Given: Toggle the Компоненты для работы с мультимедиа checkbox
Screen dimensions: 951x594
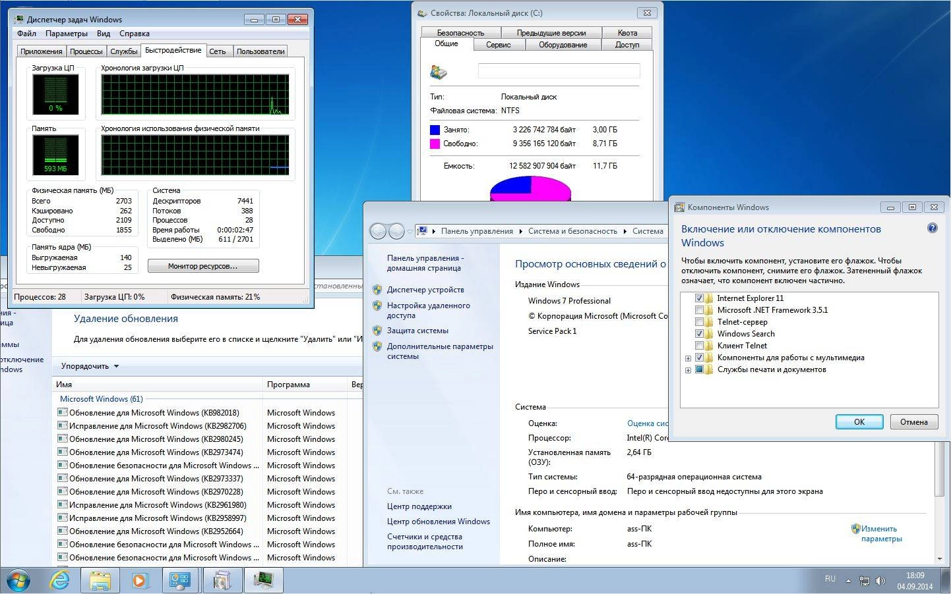Looking at the screenshot, I should [x=699, y=358].
